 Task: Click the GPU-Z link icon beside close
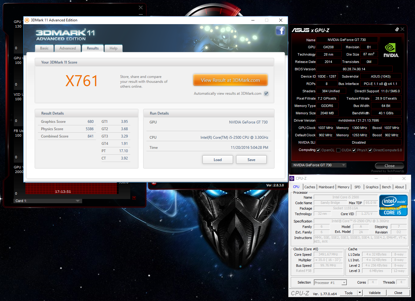coord(397,29)
